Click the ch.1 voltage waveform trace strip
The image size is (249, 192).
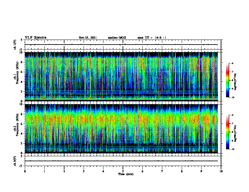pyautogui.click(x=121, y=45)
